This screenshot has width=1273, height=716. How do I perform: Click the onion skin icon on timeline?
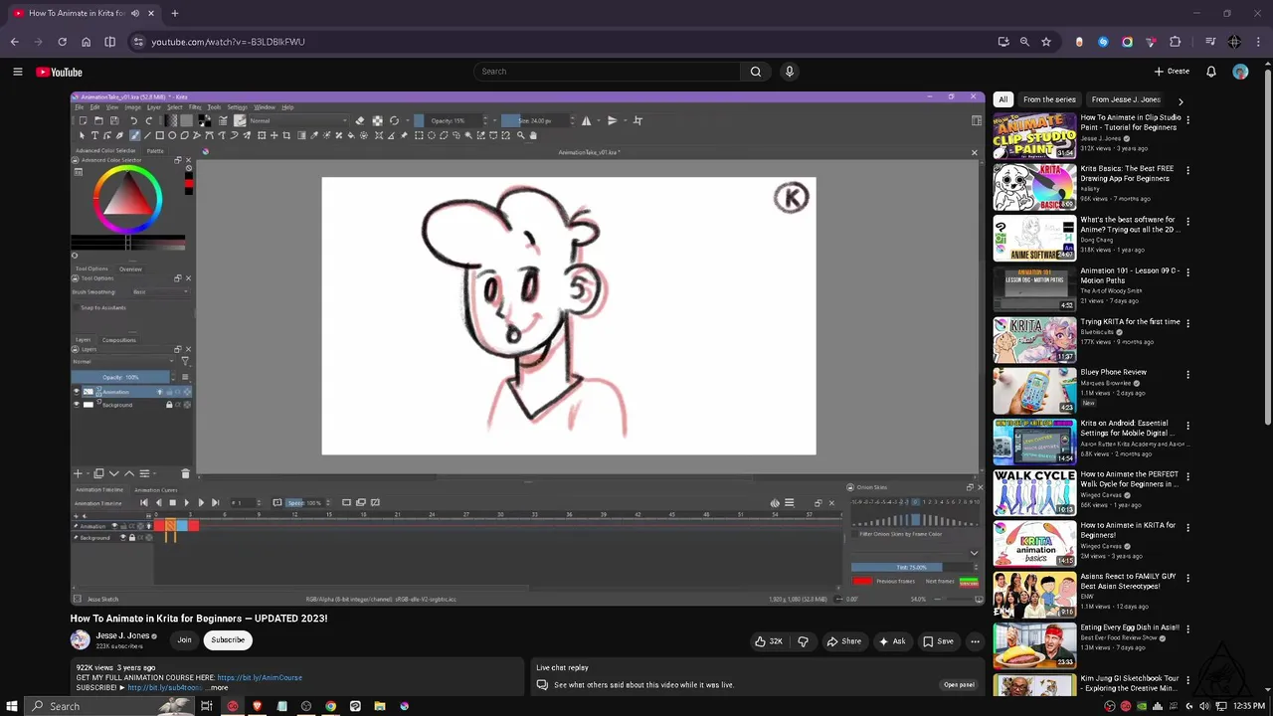[x=775, y=503]
